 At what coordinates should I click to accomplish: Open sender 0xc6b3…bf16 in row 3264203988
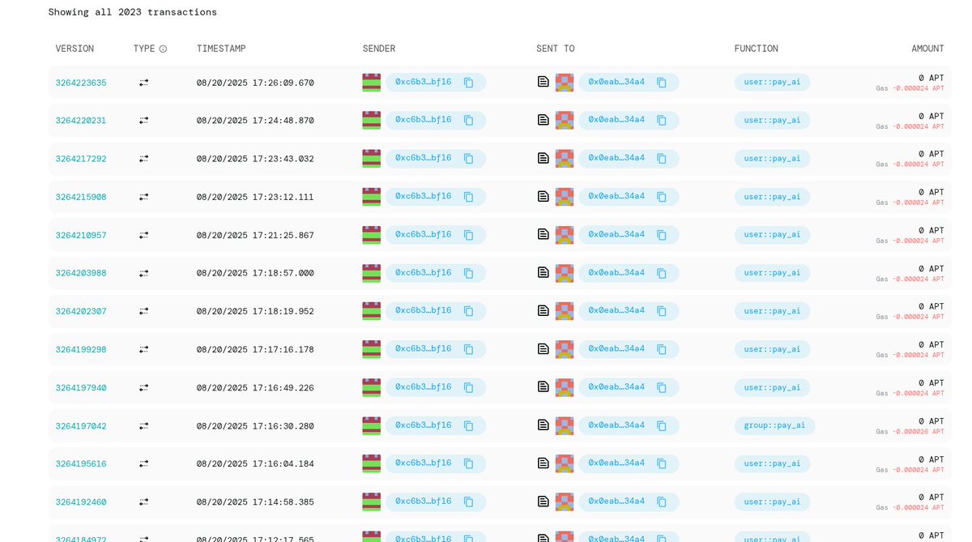pos(423,272)
